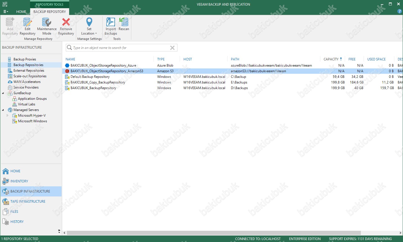Sort by the TYPE column header
Viewport: 403px width, 242px height.
pos(161,59)
